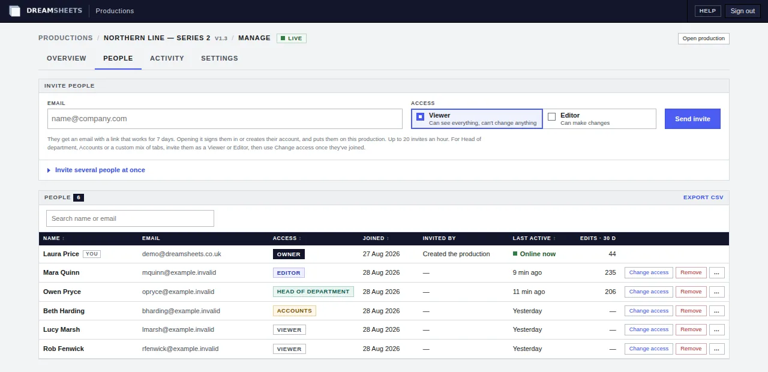
Task: Click the HEAD OF DEPARTMENT badge
Action: pos(313,292)
